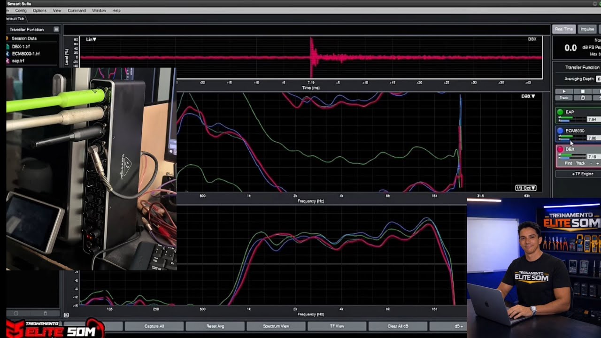Toggle the green EAP engine indicator
Viewport: 601px width, 338px height.
[x=560, y=112]
